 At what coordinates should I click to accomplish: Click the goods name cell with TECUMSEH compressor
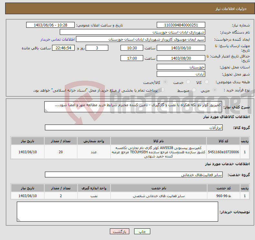pos(159,152)
